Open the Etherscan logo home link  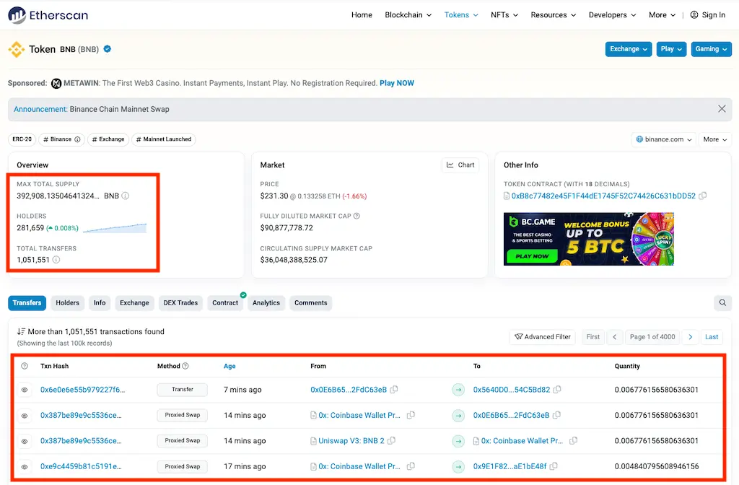pos(48,15)
